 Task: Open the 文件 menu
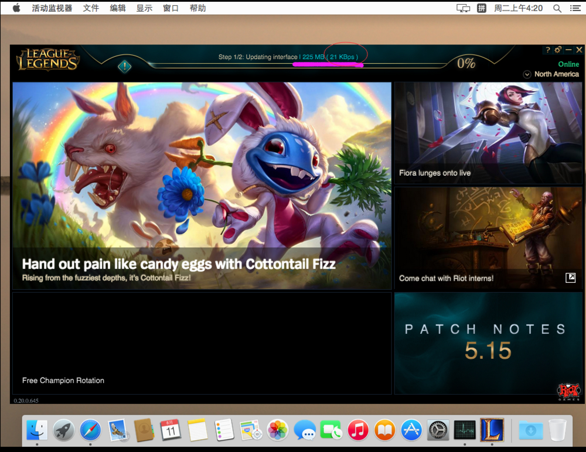point(91,8)
